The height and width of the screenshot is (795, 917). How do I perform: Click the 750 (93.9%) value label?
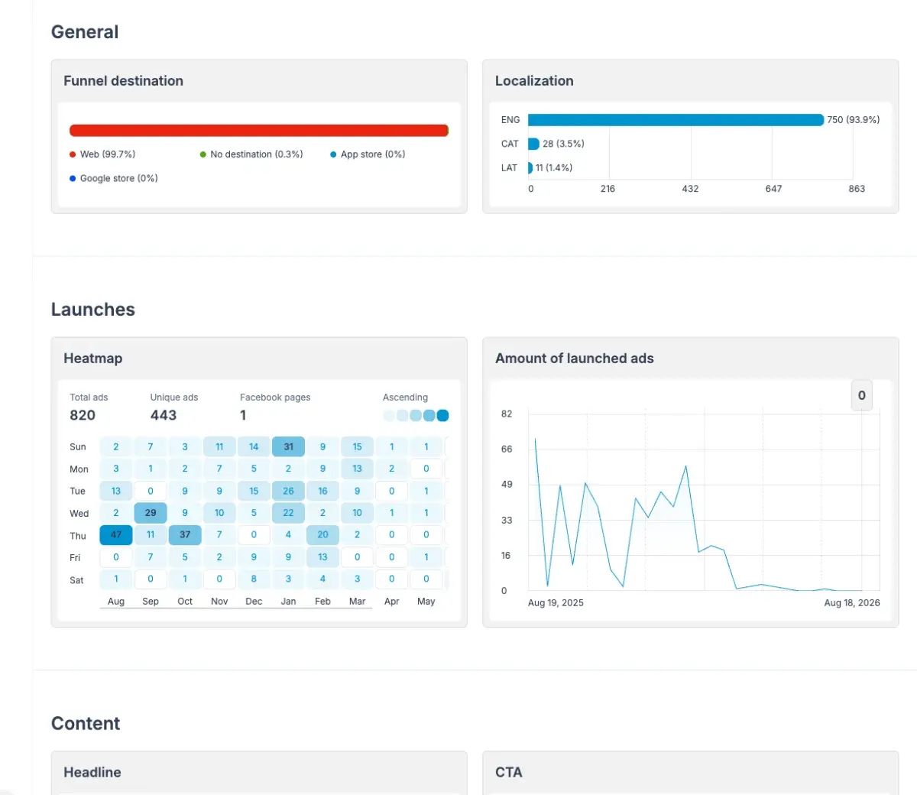853,120
